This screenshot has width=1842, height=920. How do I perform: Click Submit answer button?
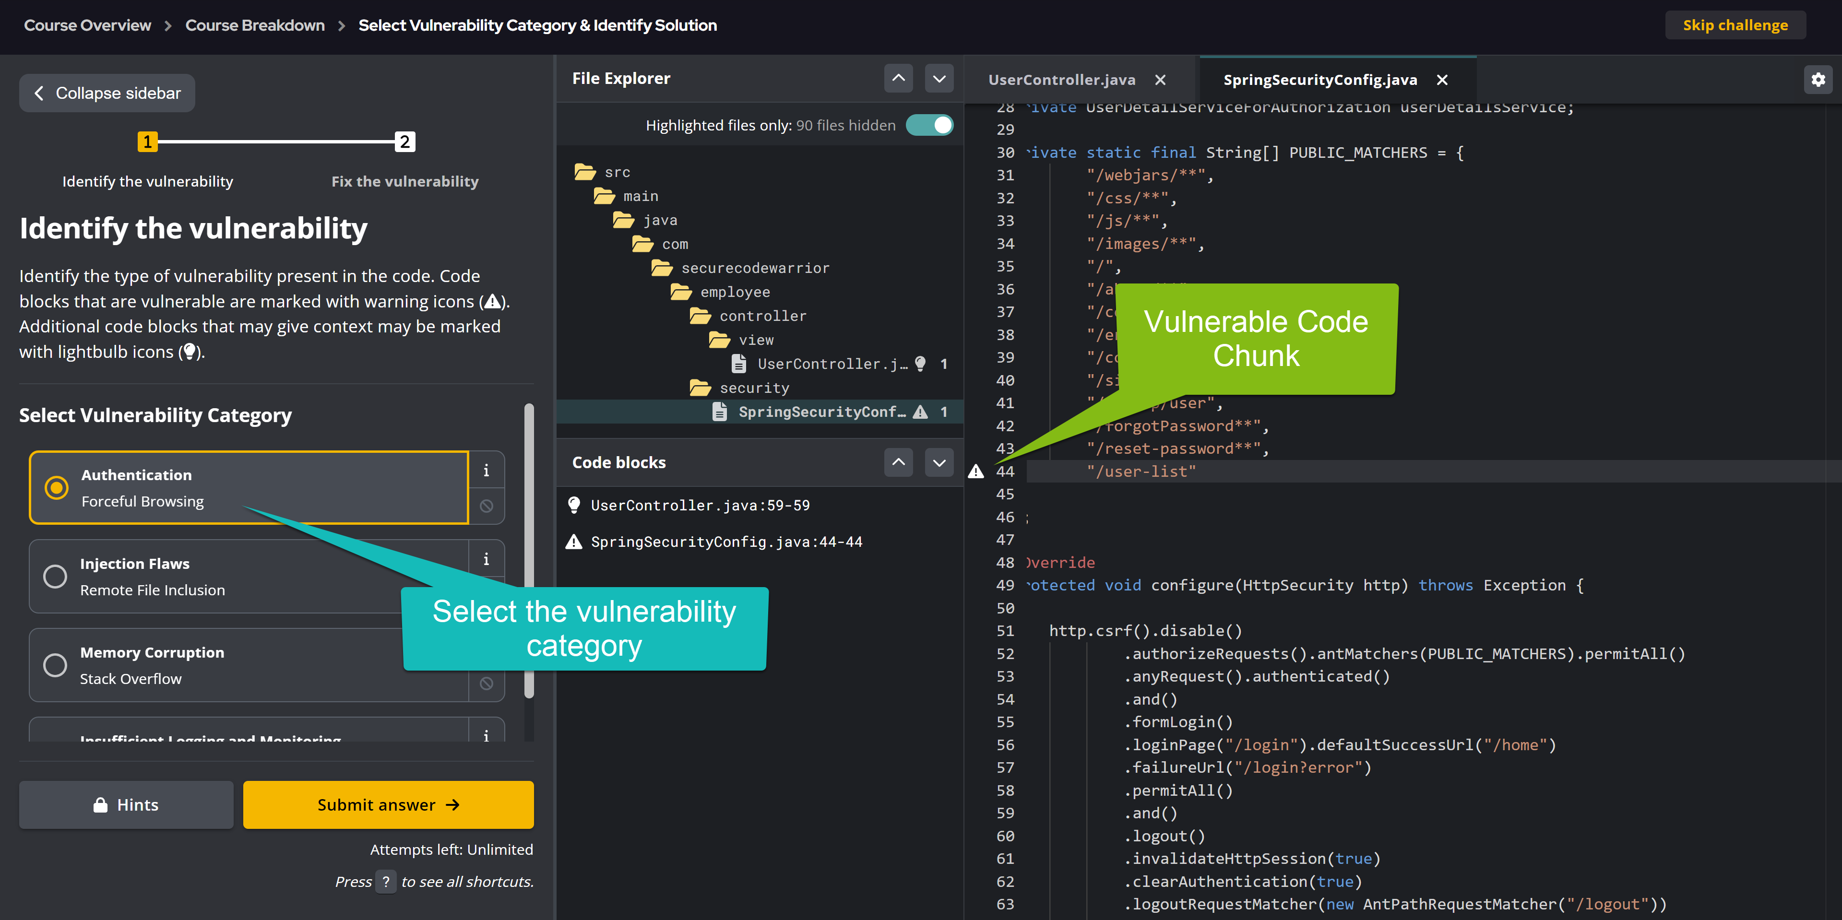[x=388, y=805]
